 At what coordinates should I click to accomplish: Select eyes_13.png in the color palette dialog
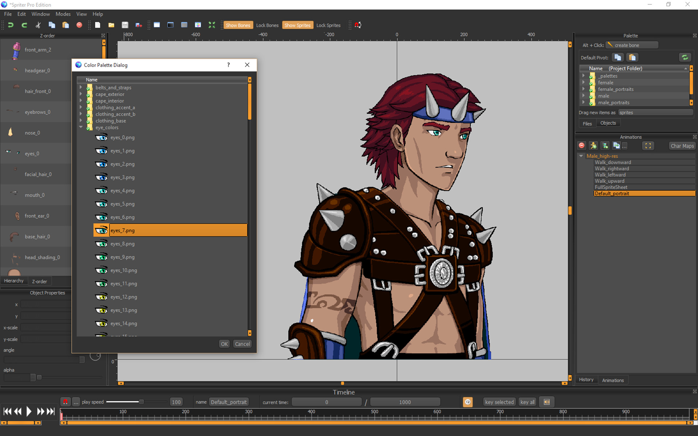[124, 310]
